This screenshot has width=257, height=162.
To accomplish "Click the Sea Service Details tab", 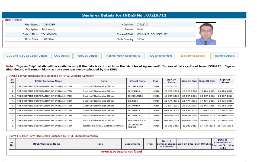I will coord(192,56).
